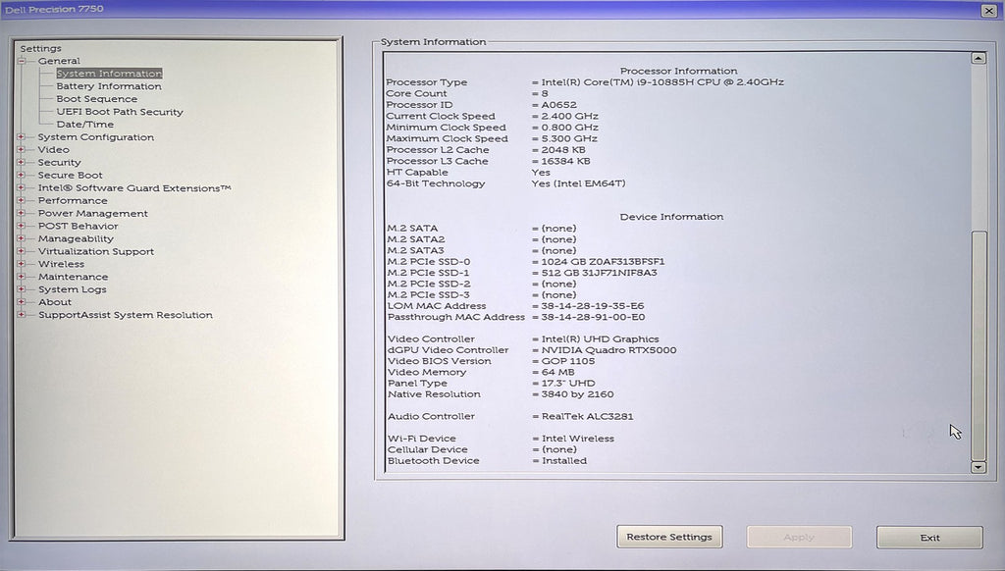The height and width of the screenshot is (571, 1005).
Task: Expand the System Logs node
Action: click(22, 289)
